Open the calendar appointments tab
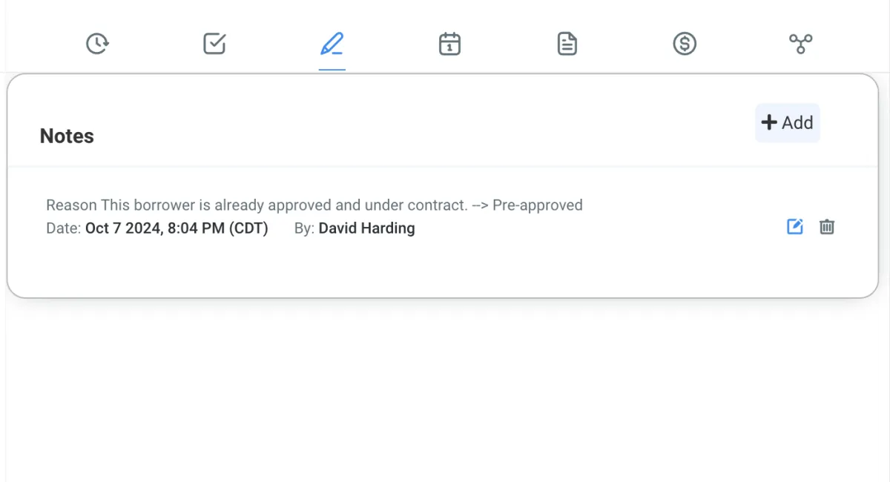 pyautogui.click(x=449, y=44)
